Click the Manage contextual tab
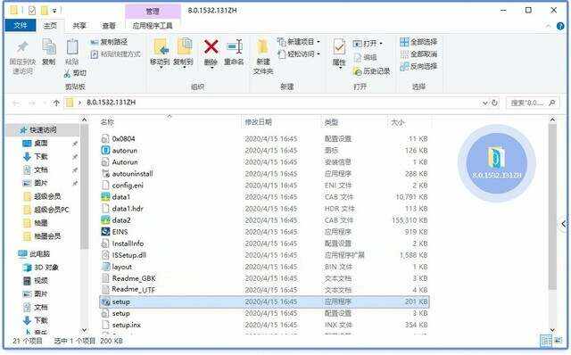Viewport: 571px width, 355px height. [153, 11]
